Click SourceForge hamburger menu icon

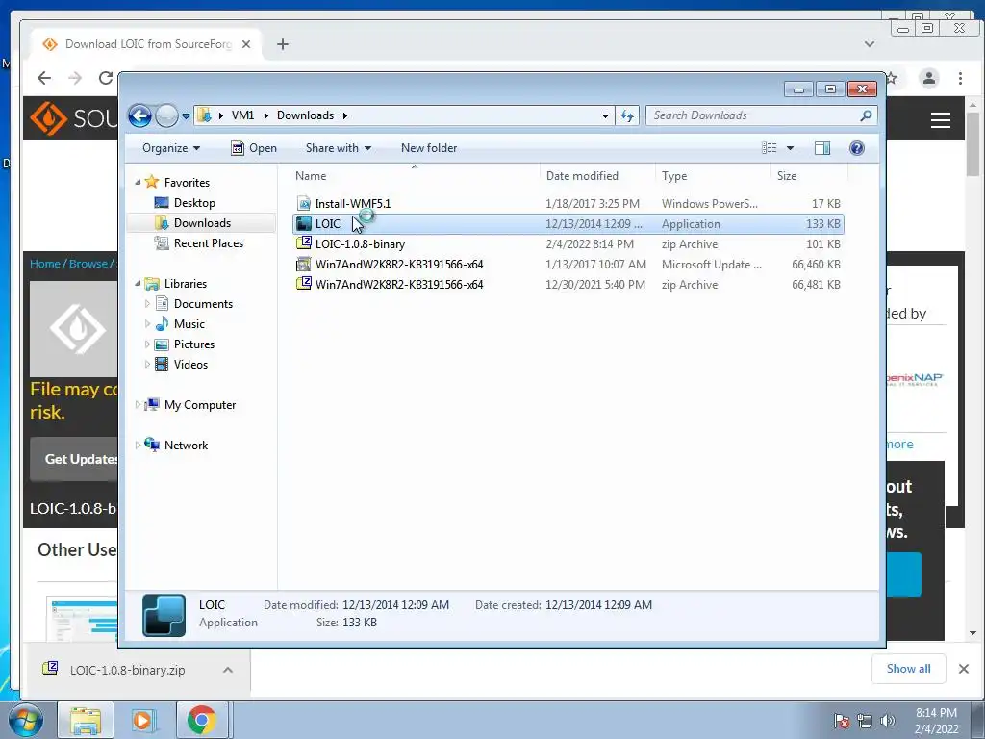pos(941,120)
